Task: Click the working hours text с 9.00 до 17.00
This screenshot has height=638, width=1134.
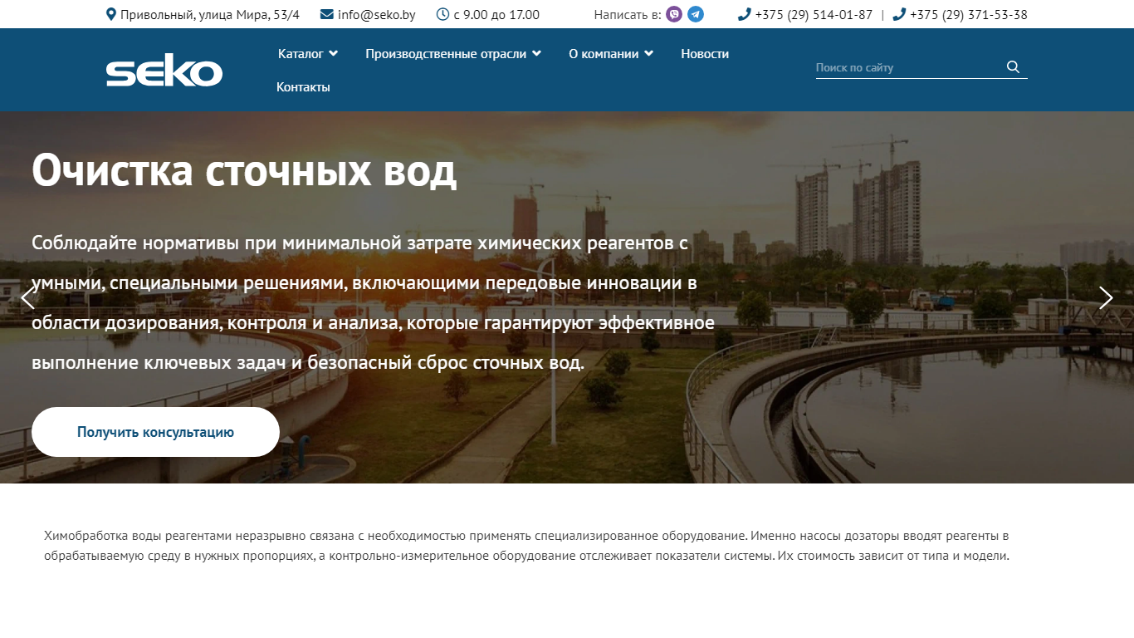Action: point(496,14)
